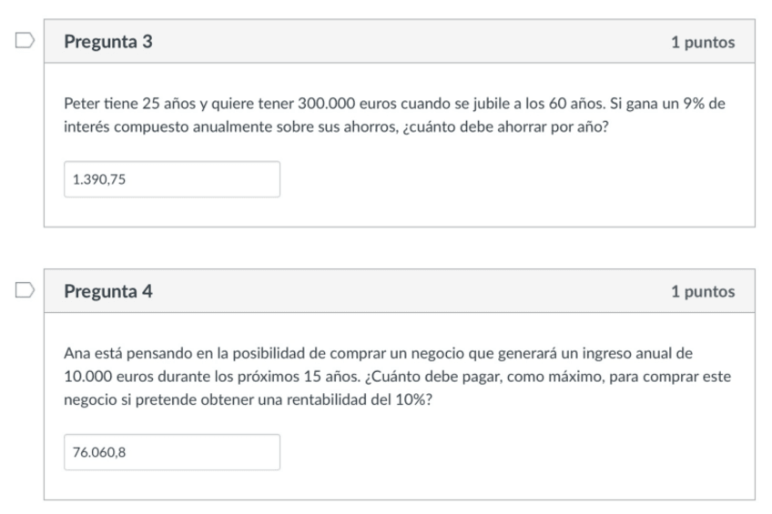Flag Pregunta 4 for review
772x514 pixels.
pyautogui.click(x=25, y=291)
